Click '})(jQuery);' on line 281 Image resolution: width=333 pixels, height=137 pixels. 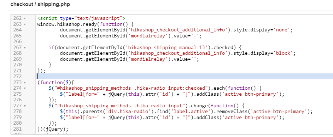coord(53,129)
